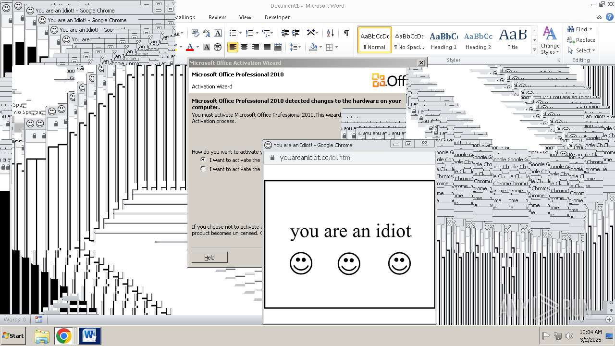Apply the Distributed alignment icon
Screen dimensions: 615x346
pyautogui.click(x=278, y=47)
